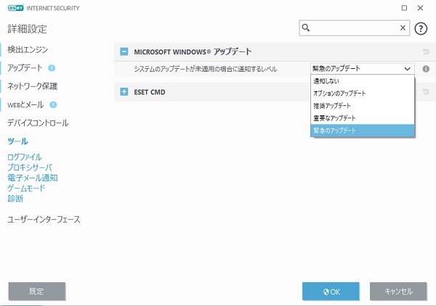Screen dimensions: 436x306
Task: Click the ESET logo in title bar
Action: click(x=15, y=8)
